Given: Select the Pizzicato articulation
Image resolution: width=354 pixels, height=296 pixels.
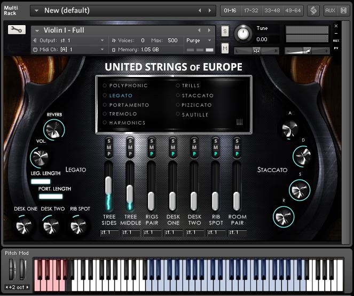Looking at the screenshot, I should 194,105.
